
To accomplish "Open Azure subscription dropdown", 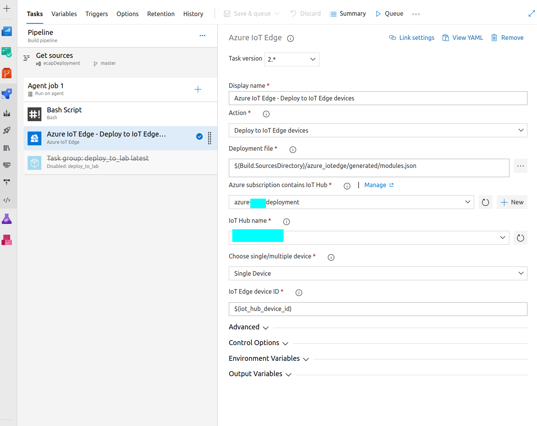I will (351, 202).
